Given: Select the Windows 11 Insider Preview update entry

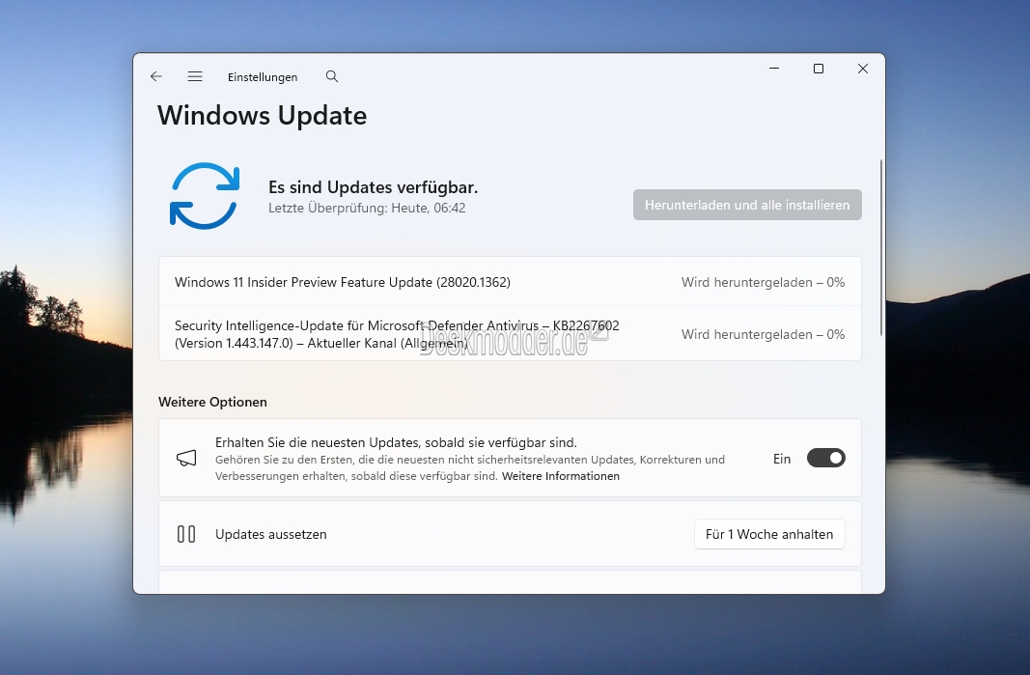Looking at the screenshot, I should pos(343,282).
